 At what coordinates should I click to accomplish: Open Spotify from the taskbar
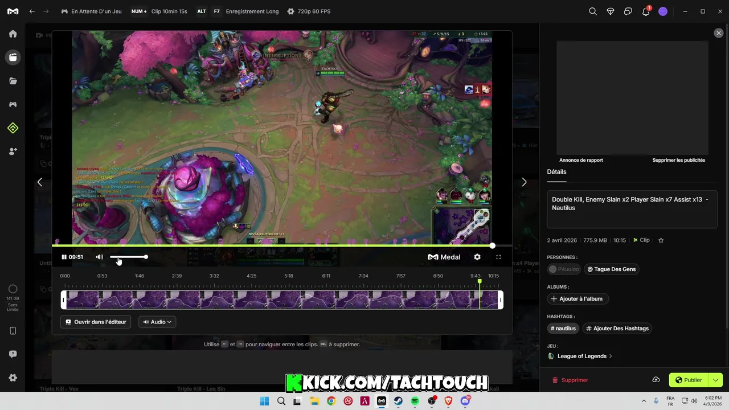pos(415,401)
